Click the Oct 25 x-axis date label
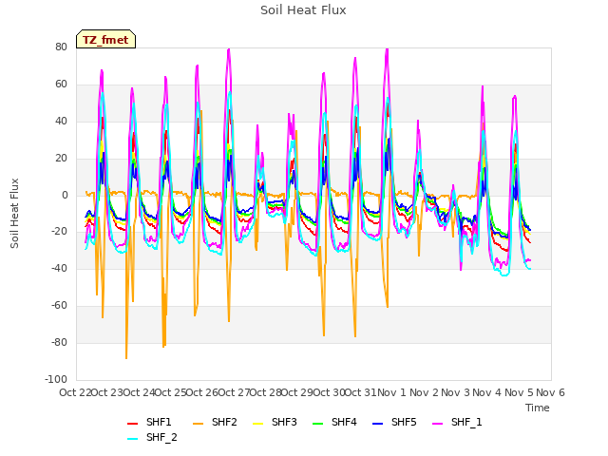The height and width of the screenshot is (456, 608). pyautogui.click(x=171, y=392)
